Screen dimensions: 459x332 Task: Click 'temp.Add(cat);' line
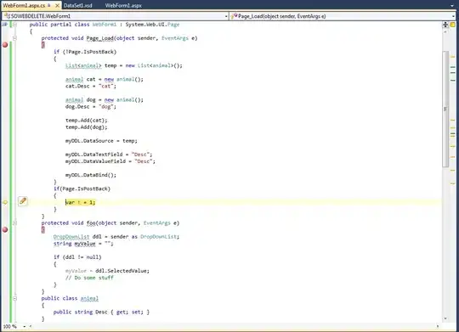[x=87, y=121]
